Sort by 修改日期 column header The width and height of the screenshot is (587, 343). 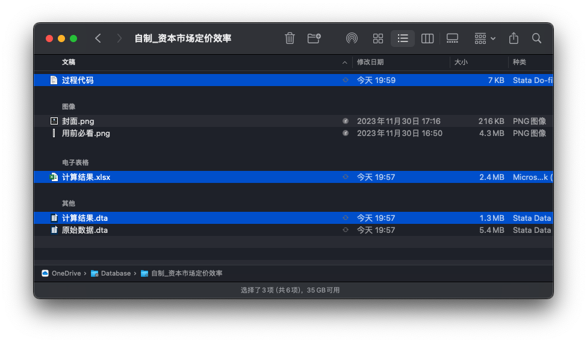370,62
